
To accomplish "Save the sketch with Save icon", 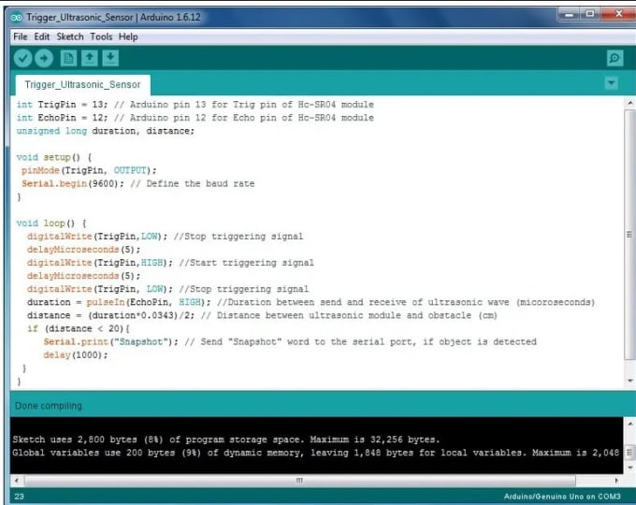I will coord(110,58).
